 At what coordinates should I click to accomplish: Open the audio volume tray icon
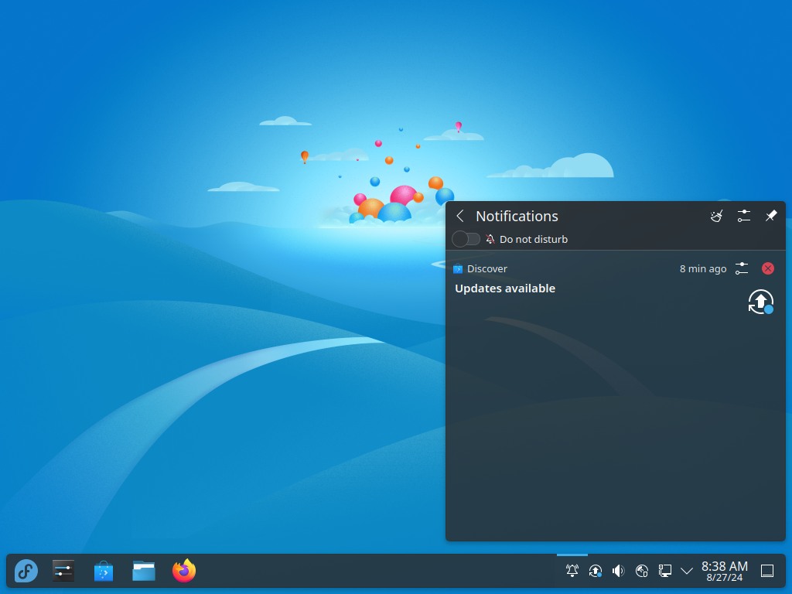[x=619, y=571]
